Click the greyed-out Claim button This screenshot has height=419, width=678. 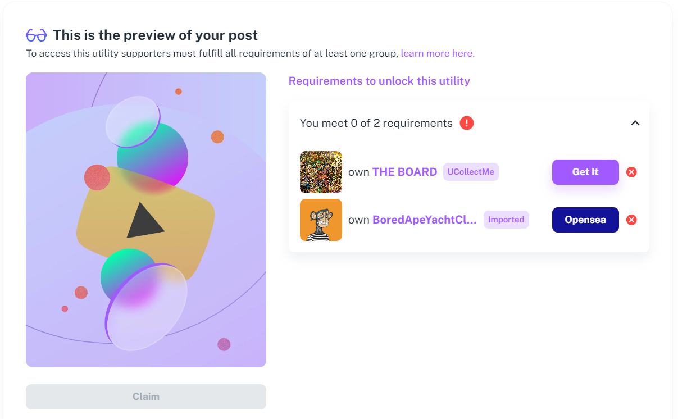146,397
